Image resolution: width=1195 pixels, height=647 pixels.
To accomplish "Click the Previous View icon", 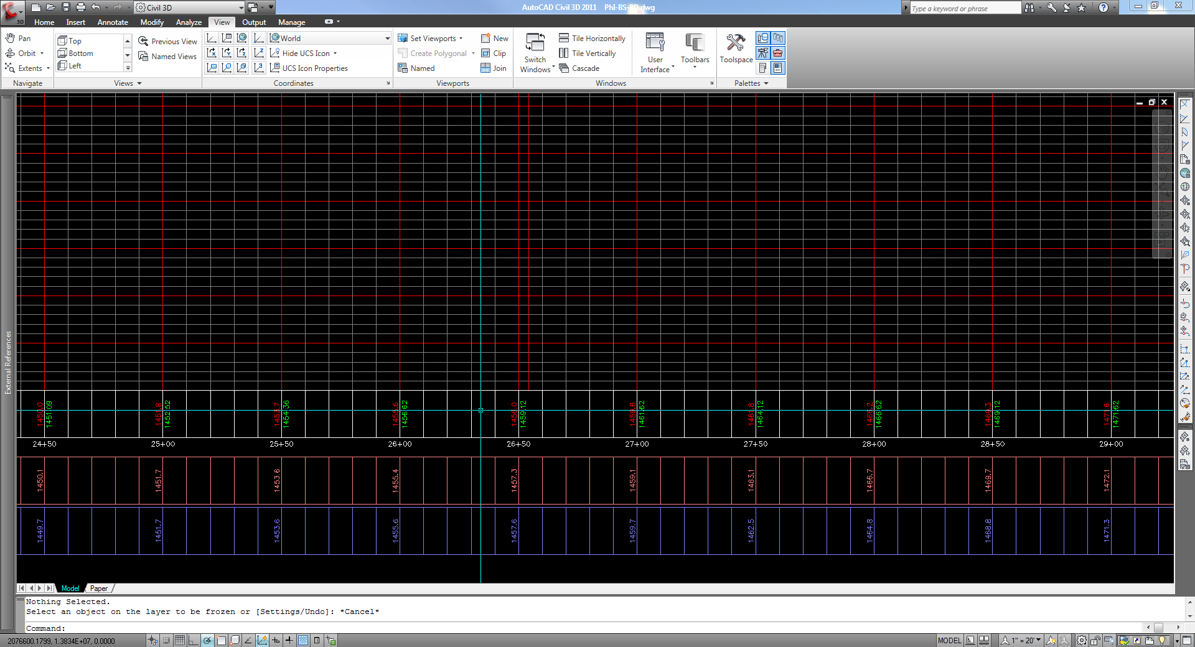I will coord(143,41).
